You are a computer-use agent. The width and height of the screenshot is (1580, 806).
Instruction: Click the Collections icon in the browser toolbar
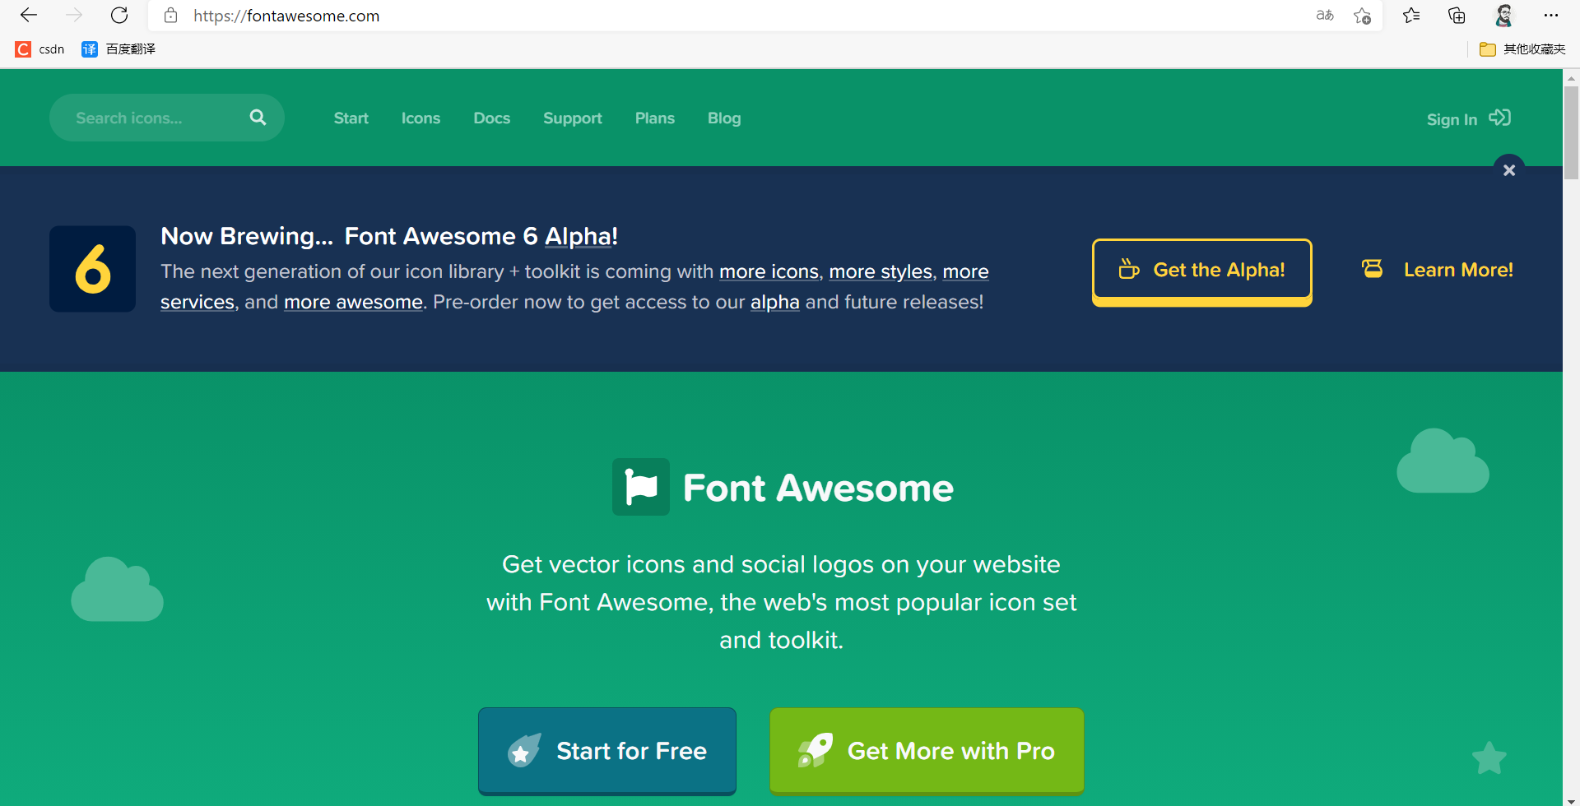(1457, 16)
